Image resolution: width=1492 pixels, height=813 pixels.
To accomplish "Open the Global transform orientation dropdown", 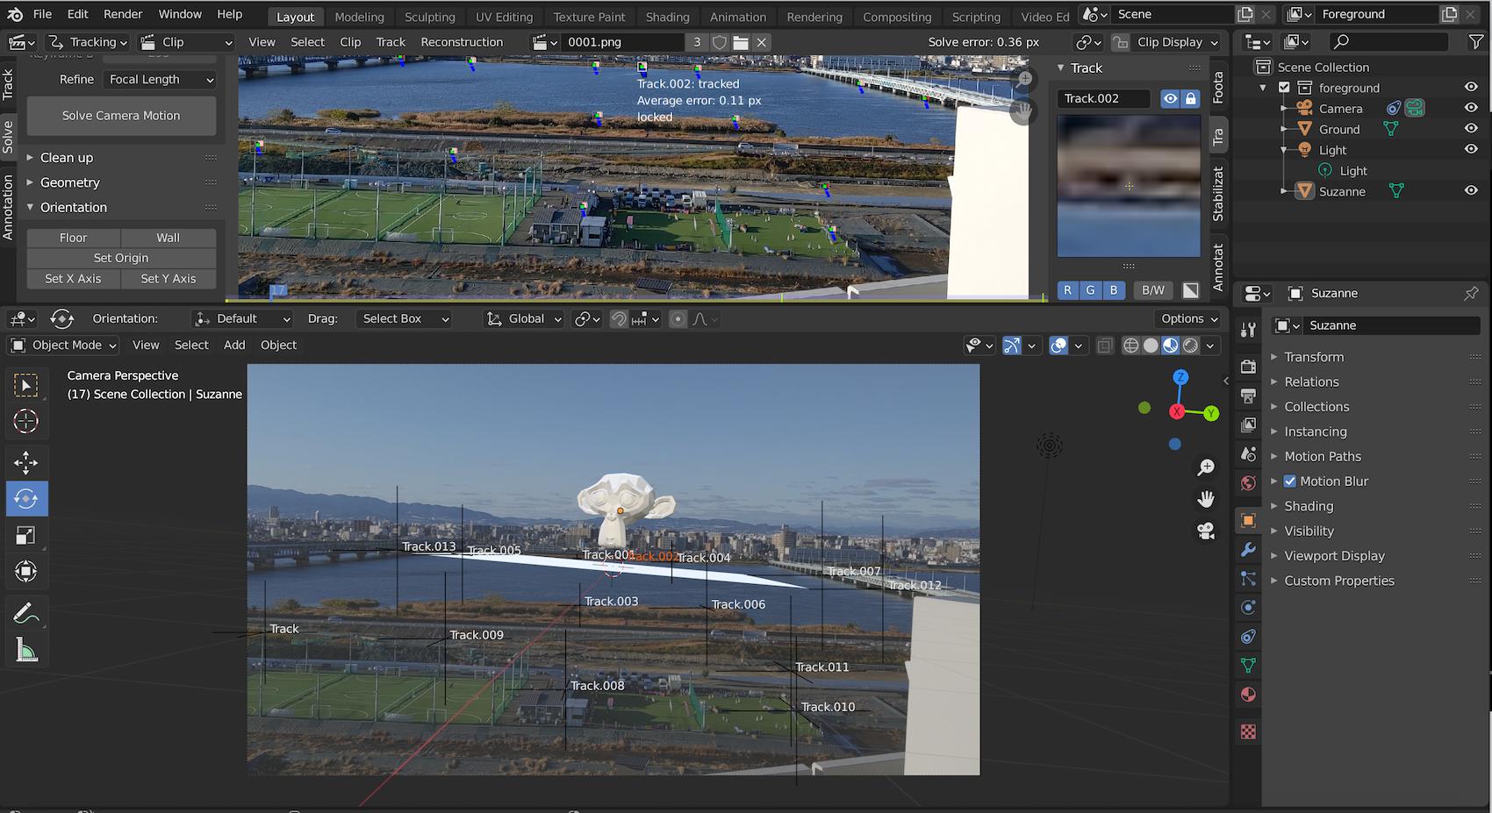I will (525, 319).
